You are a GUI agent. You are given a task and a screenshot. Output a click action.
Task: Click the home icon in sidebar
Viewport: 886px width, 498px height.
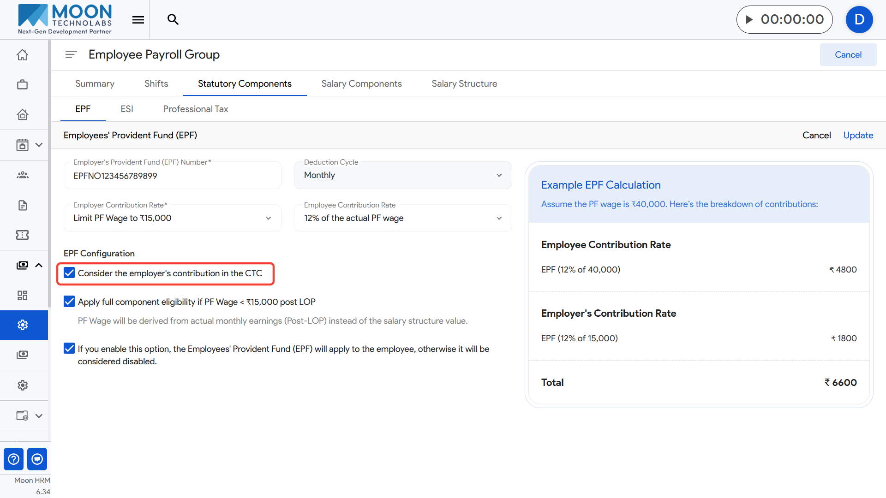click(x=22, y=55)
